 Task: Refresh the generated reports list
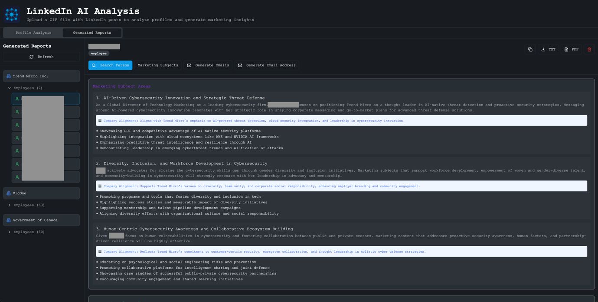coord(41,57)
